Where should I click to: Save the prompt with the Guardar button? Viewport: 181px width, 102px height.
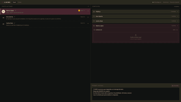175,86
